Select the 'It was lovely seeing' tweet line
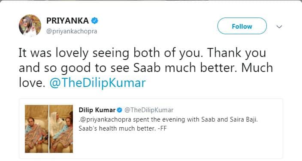Screen dimensions: 302x161 142,53
